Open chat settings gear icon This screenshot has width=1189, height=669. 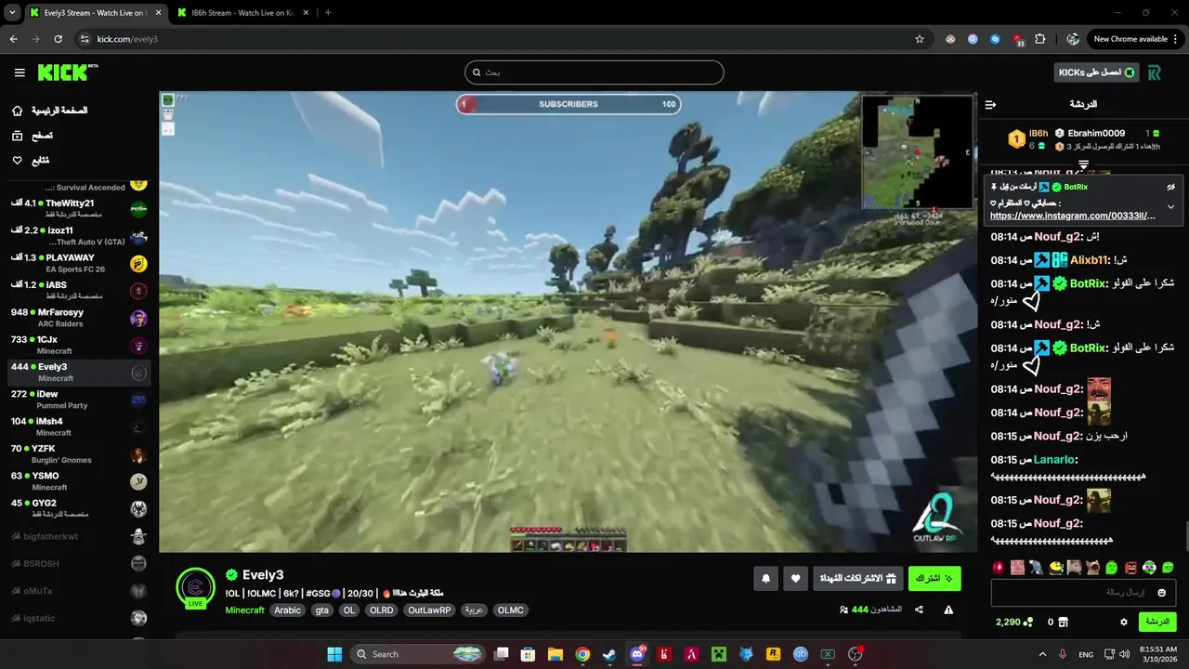coord(1123,622)
